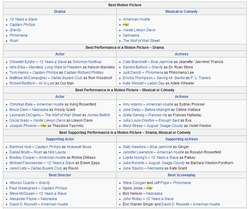Open the Meryl Streep link
The height and width of the screenshot is (209, 249).
(133, 126)
